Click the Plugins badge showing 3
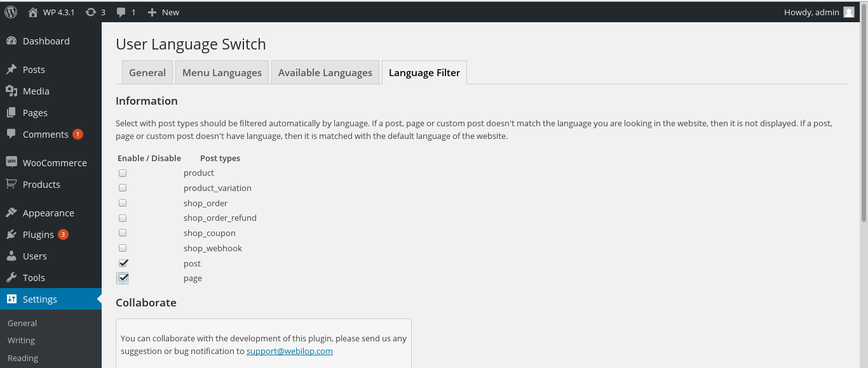868x368 pixels. 63,235
